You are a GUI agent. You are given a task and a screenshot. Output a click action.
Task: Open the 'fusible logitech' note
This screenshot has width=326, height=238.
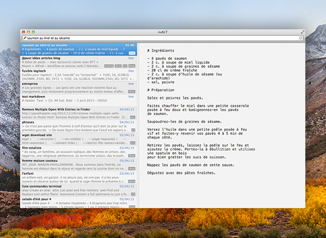click(x=79, y=75)
